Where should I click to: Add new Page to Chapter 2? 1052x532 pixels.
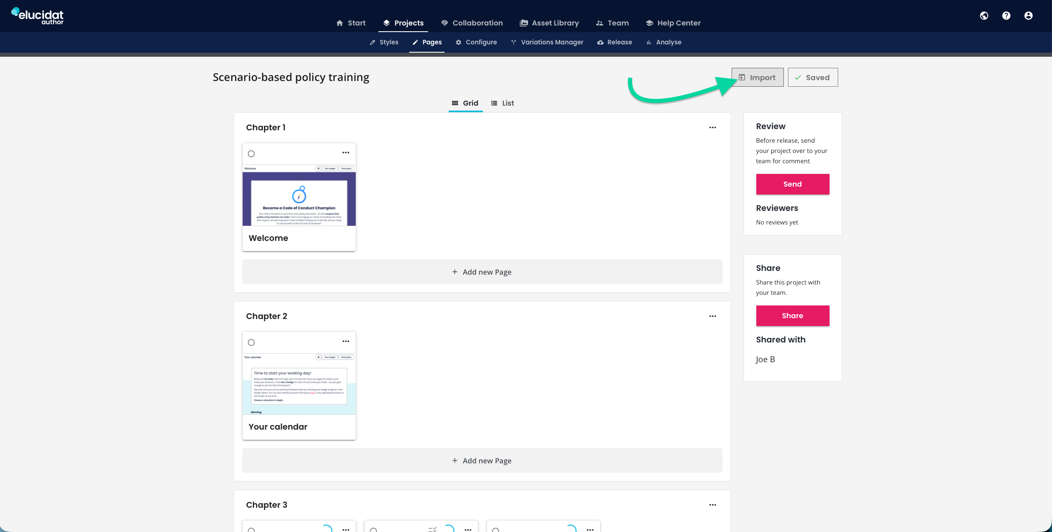pos(482,460)
